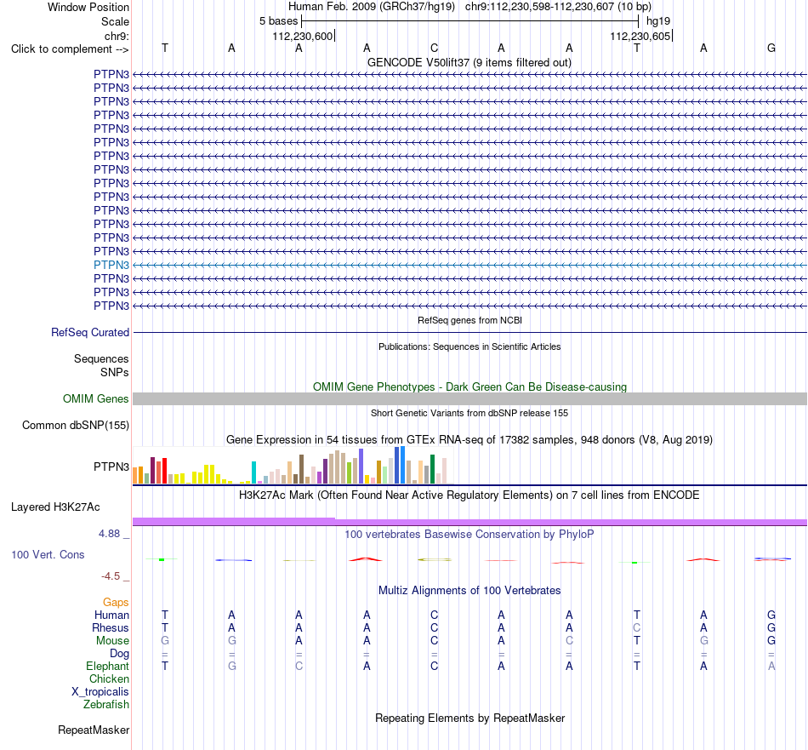
Task: Click the SNPs track label
Action: [x=115, y=372]
